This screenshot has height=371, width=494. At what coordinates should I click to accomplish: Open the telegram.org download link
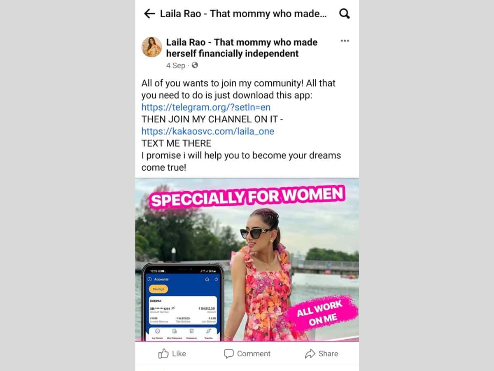(206, 107)
